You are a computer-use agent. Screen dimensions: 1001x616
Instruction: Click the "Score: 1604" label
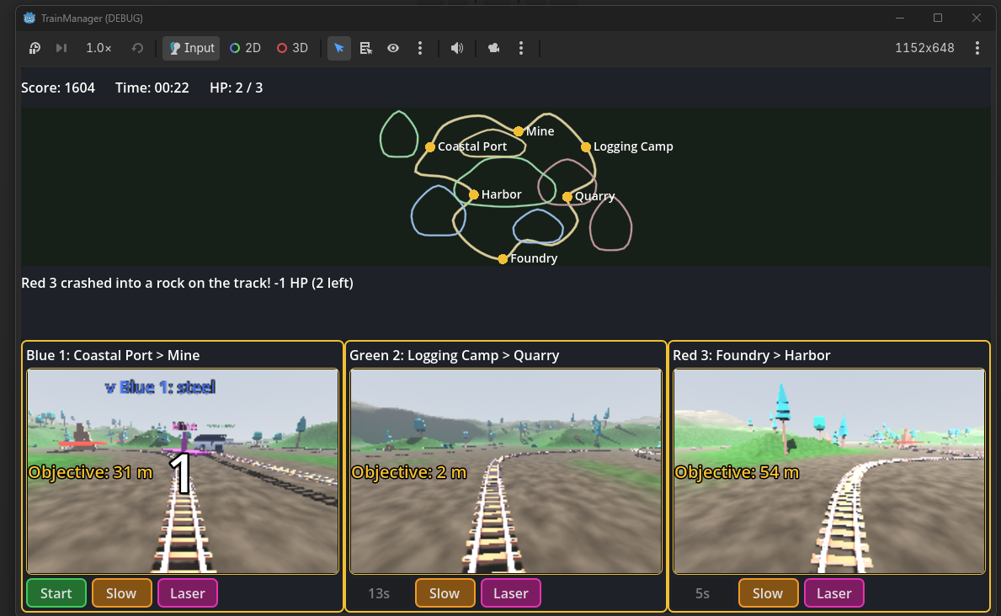click(x=58, y=88)
